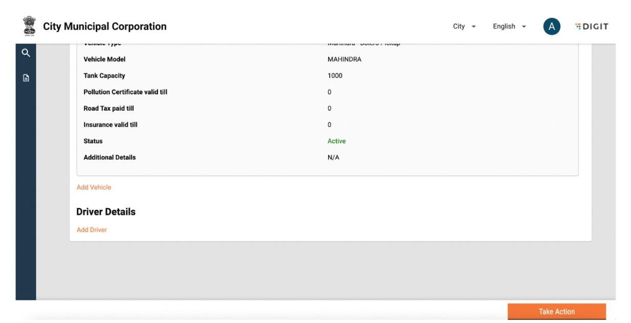Image resolution: width=631 pixels, height=323 pixels.
Task: Click the search icon in the sidebar
Action: coord(26,53)
